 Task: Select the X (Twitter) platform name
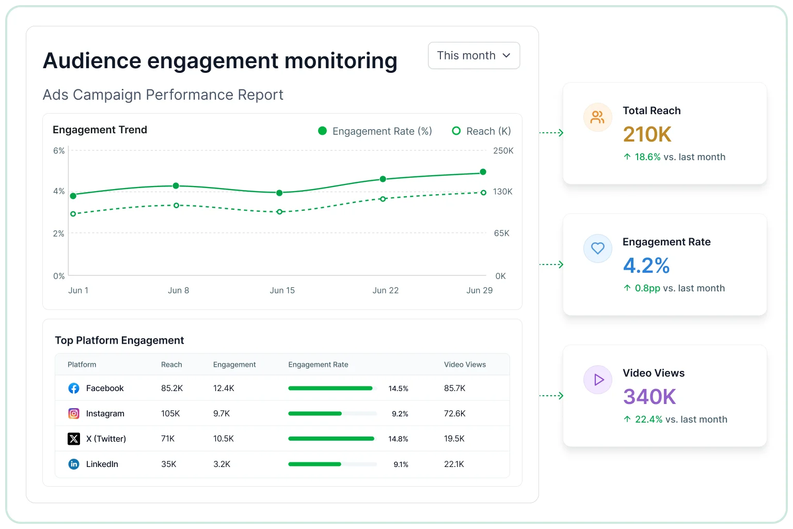tap(106, 439)
